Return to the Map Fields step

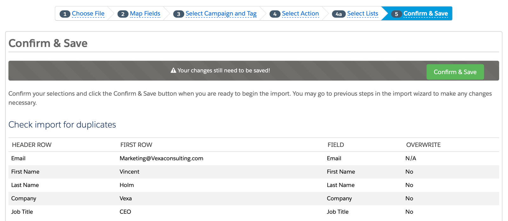[145, 14]
